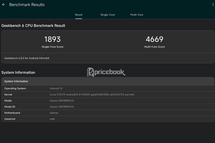Click the 'Multi-Core Score' label
The image size is (215, 143).
tap(154, 47)
